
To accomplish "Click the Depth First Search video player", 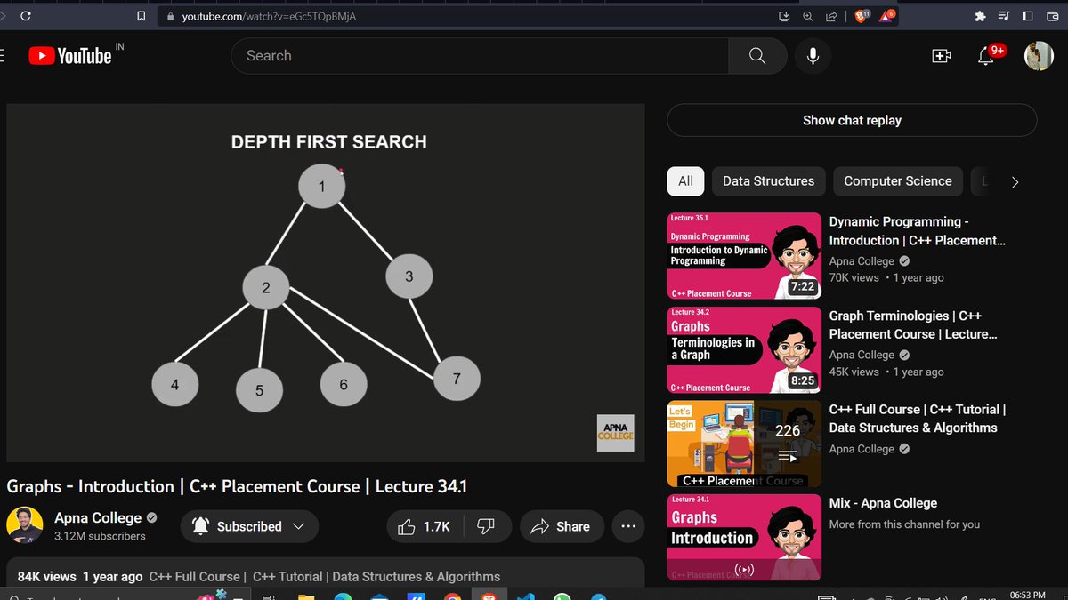I will (x=326, y=283).
